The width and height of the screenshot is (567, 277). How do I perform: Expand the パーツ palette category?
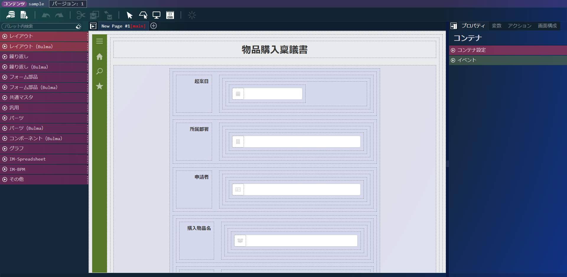(44, 118)
